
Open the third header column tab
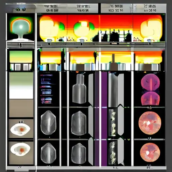click(x=116, y=8)
